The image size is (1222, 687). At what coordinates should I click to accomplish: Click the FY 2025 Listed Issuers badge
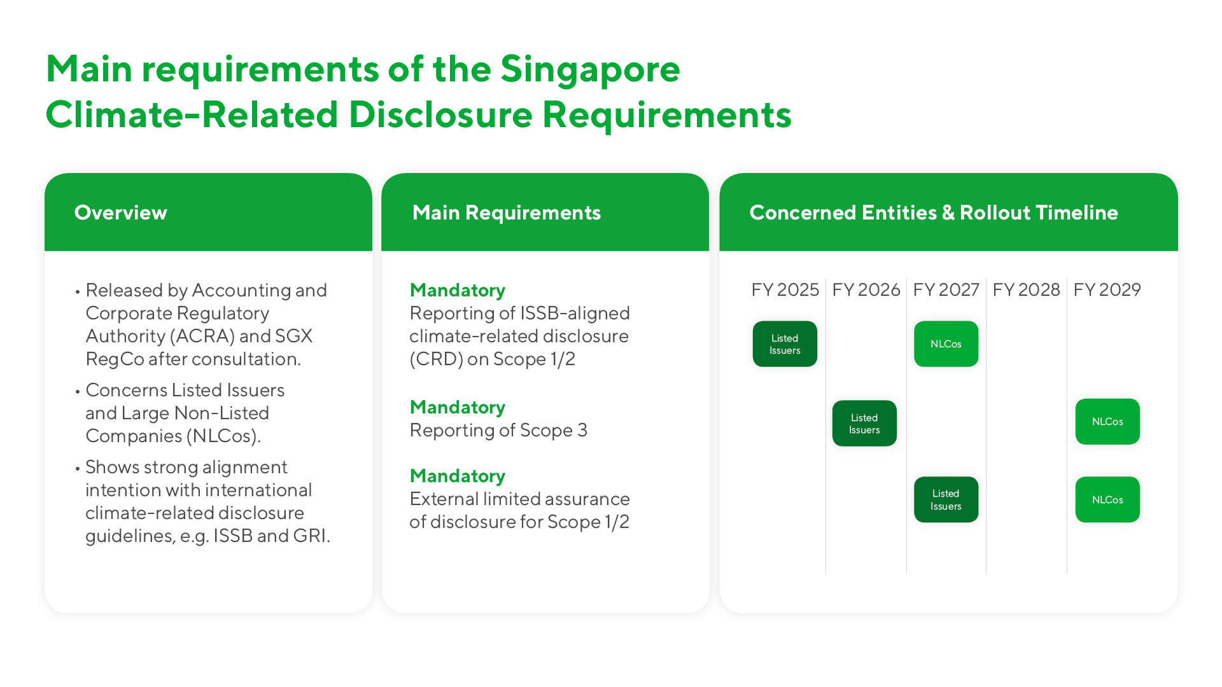(x=785, y=344)
